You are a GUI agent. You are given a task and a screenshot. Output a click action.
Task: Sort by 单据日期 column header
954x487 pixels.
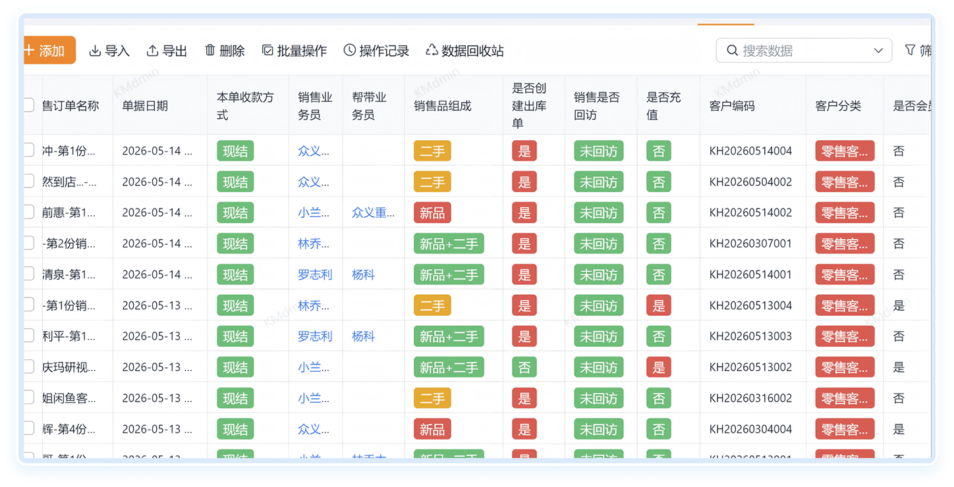pos(145,106)
